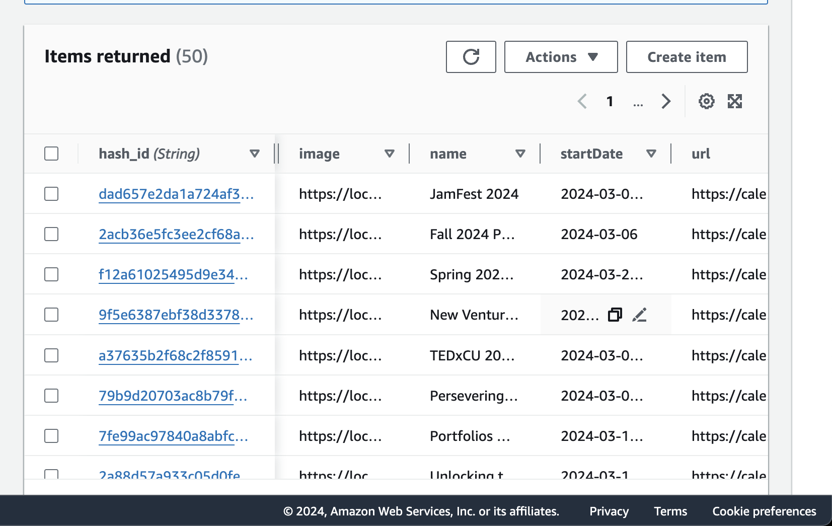Open item 7fe99ac97840a8abfc...
This screenshot has height=526, width=832.
pos(174,436)
